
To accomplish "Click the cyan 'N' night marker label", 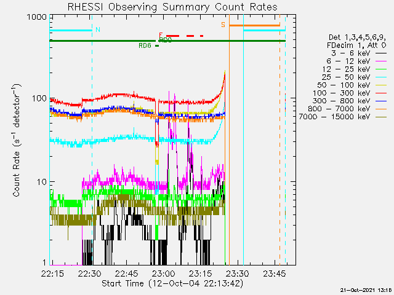I will tap(98, 29).
